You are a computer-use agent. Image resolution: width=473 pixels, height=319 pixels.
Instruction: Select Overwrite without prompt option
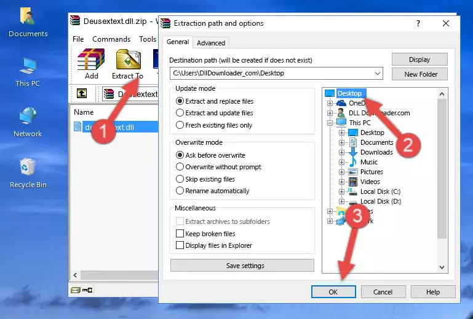pos(218,167)
